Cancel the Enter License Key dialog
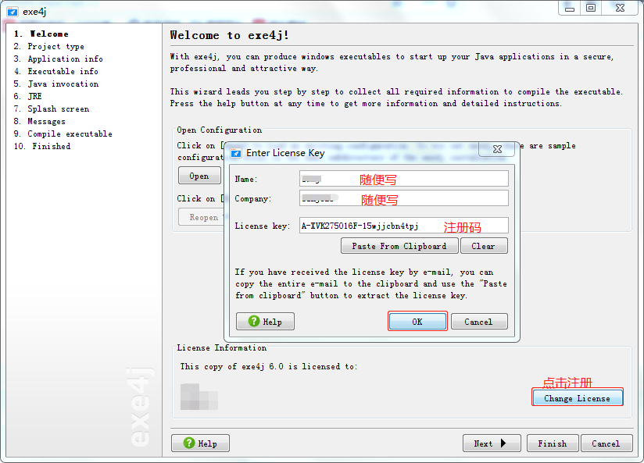The image size is (644, 463). pos(479,322)
